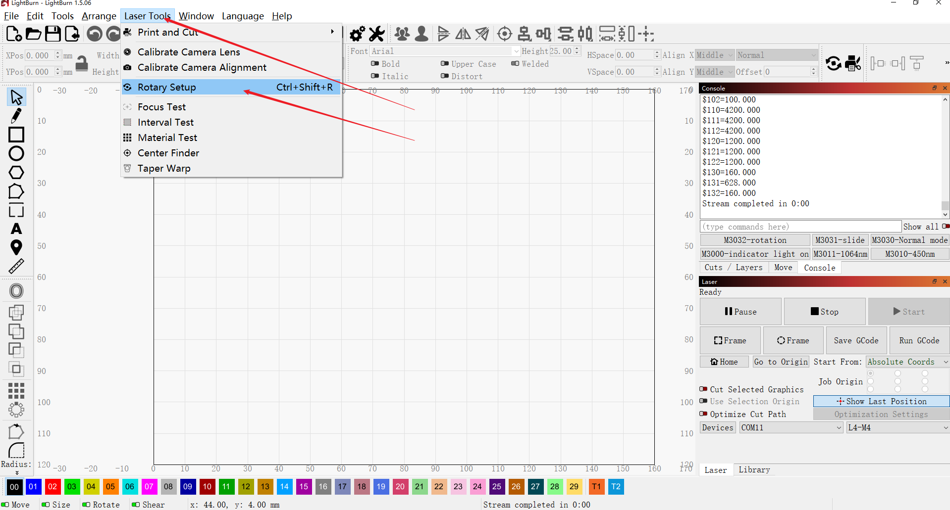Screen dimensions: 950x510
Task: Select the Draw Ellipse tool
Action: point(16,153)
